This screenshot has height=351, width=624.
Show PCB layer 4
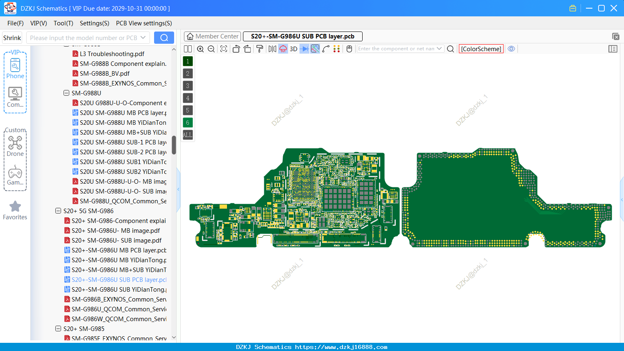coord(188,98)
